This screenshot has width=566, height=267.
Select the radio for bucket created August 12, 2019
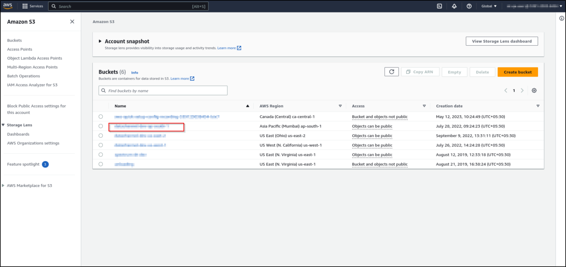(101, 155)
